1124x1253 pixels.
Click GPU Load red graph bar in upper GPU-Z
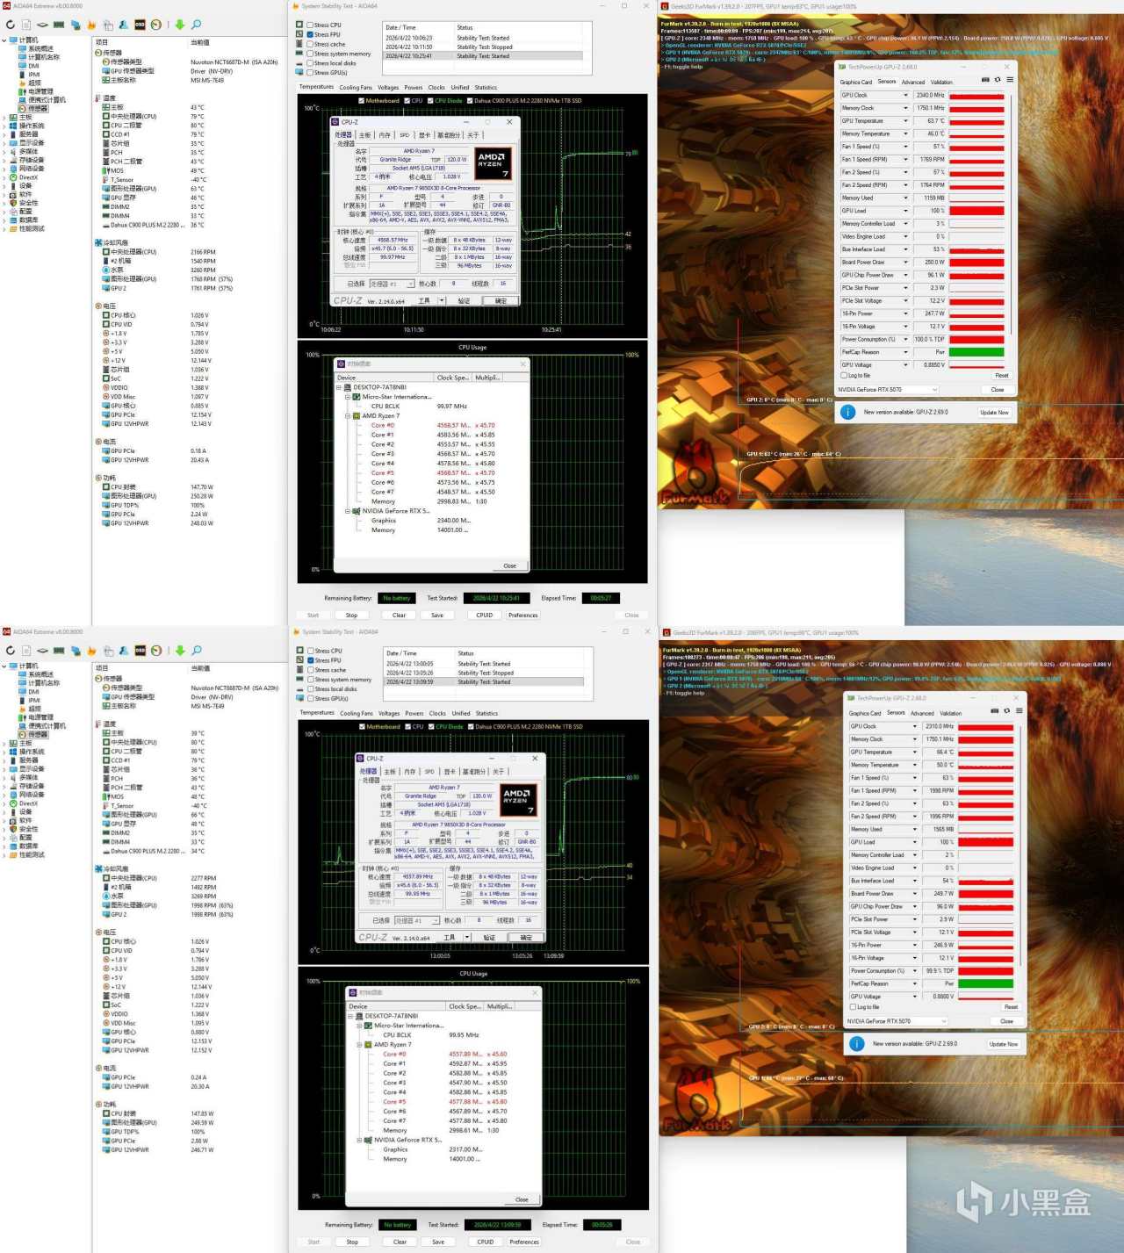click(976, 211)
